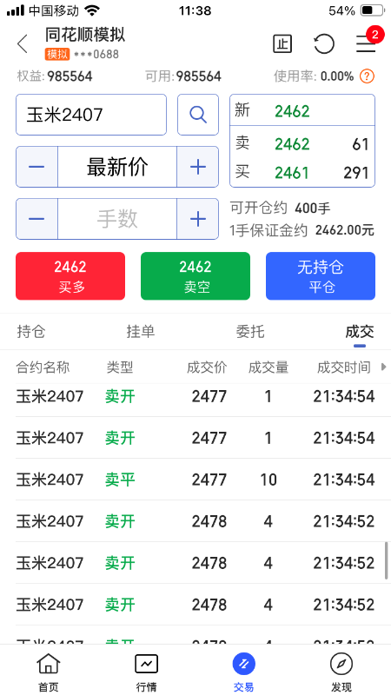Tap the battery indicator in status bar

tap(373, 10)
